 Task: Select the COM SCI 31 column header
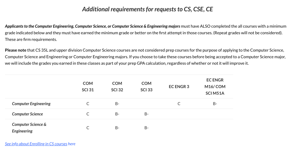(x=88, y=86)
